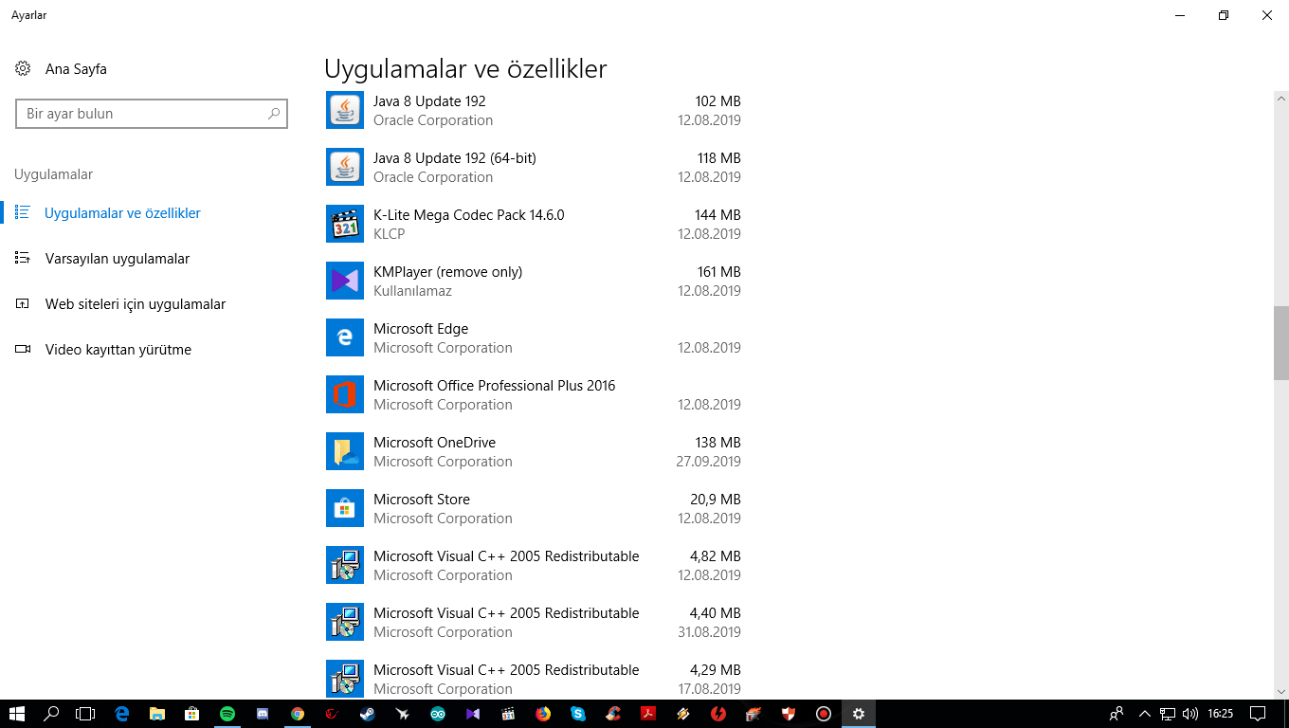Select the Microsoft Edge icon in apps list
This screenshot has height=728, width=1289.
pos(345,337)
